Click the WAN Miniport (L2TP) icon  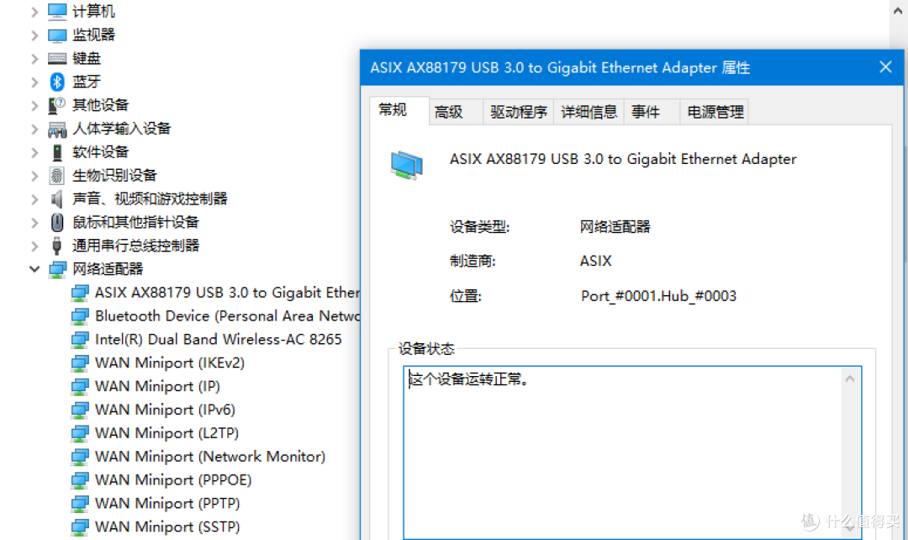[x=80, y=433]
